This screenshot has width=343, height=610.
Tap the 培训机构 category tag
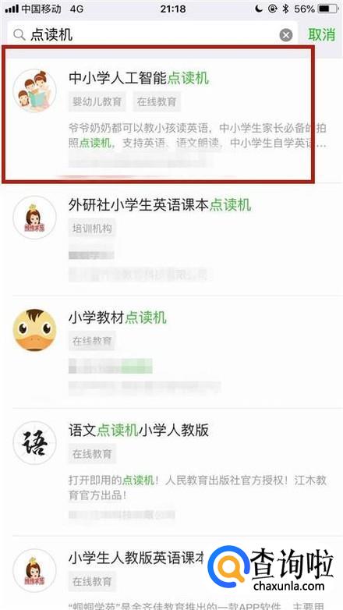click(x=92, y=229)
